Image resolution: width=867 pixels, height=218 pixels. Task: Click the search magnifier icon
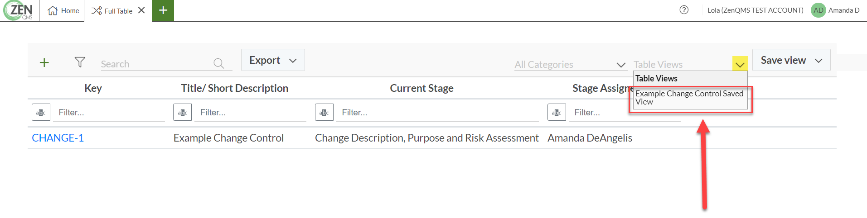click(219, 63)
